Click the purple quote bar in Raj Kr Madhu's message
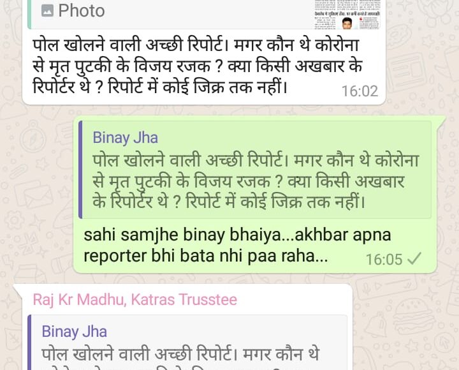This screenshot has height=370, width=459. [x=29, y=343]
